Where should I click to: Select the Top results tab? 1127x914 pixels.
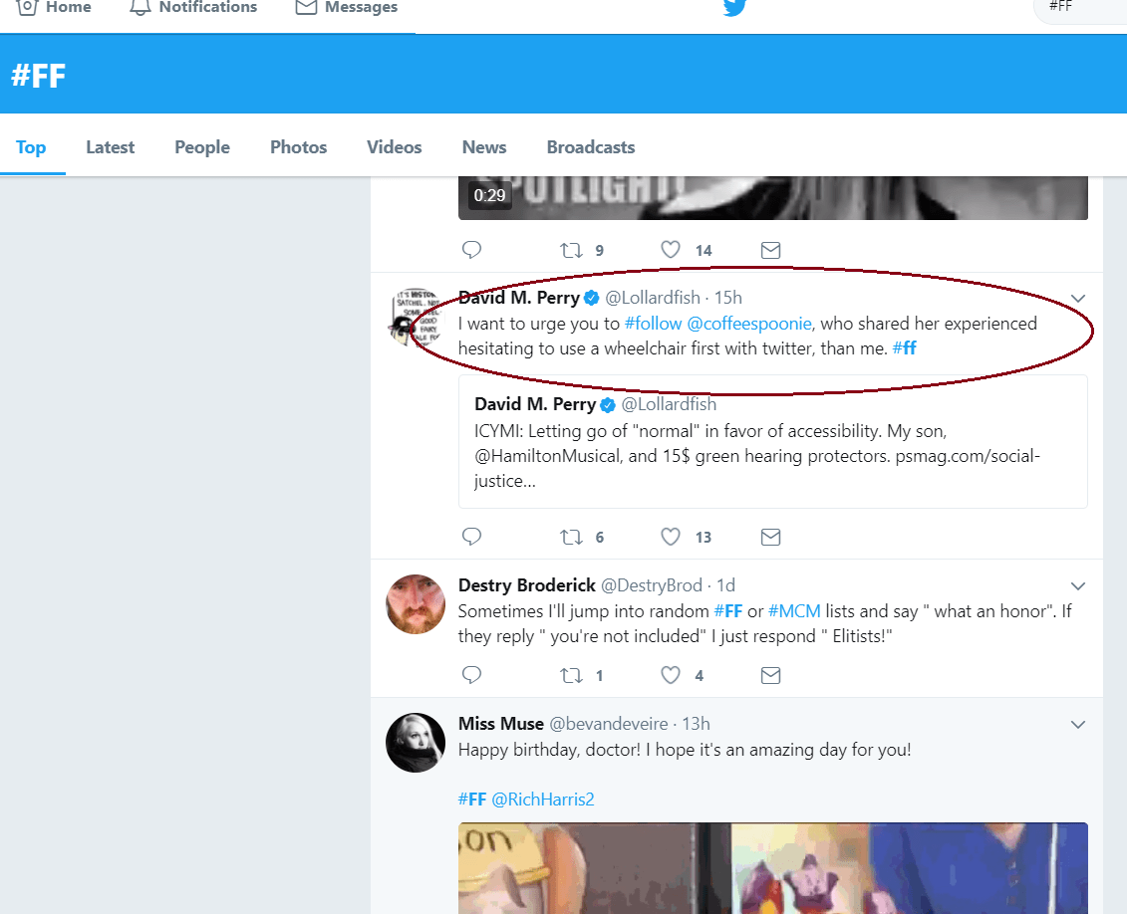pos(31,147)
